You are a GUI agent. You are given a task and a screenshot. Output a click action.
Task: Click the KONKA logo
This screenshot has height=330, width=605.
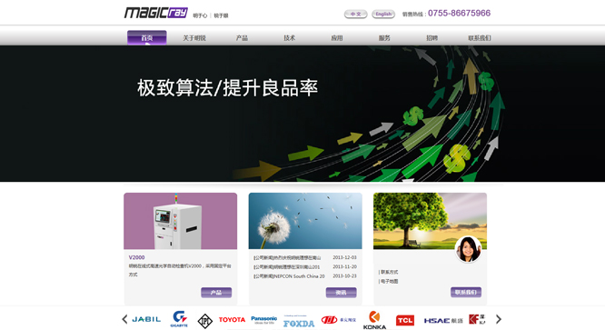[374, 320]
